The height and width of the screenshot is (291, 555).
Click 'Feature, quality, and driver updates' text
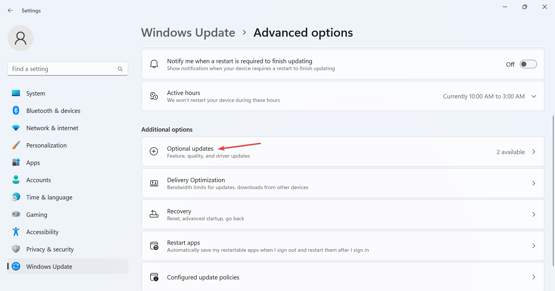pyautogui.click(x=208, y=156)
